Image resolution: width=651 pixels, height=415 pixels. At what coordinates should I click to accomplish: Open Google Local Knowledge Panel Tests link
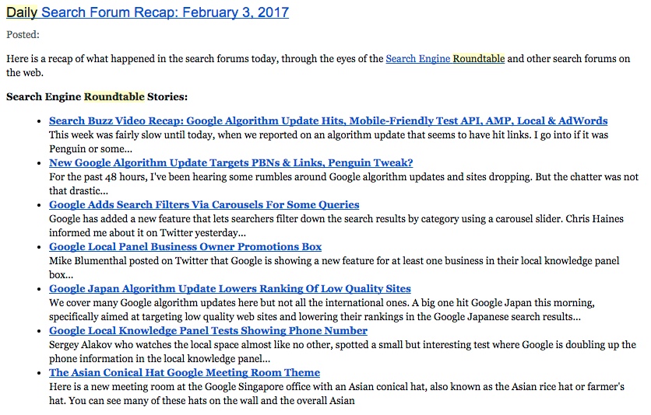coord(208,330)
